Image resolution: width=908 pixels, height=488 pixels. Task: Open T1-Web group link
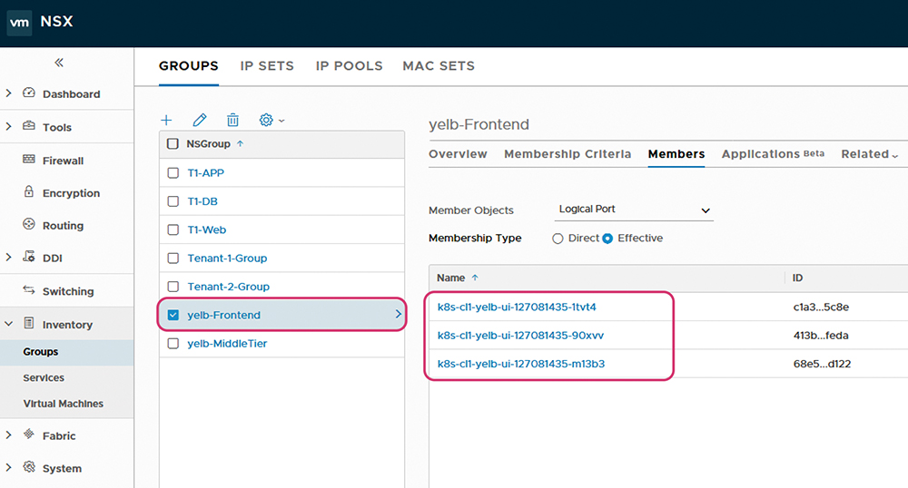coord(207,229)
